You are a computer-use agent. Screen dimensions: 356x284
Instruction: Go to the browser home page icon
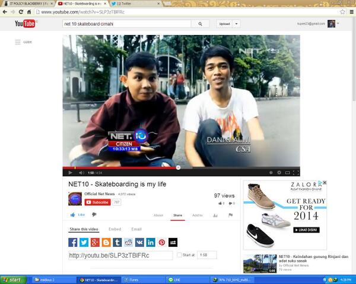(x=29, y=12)
